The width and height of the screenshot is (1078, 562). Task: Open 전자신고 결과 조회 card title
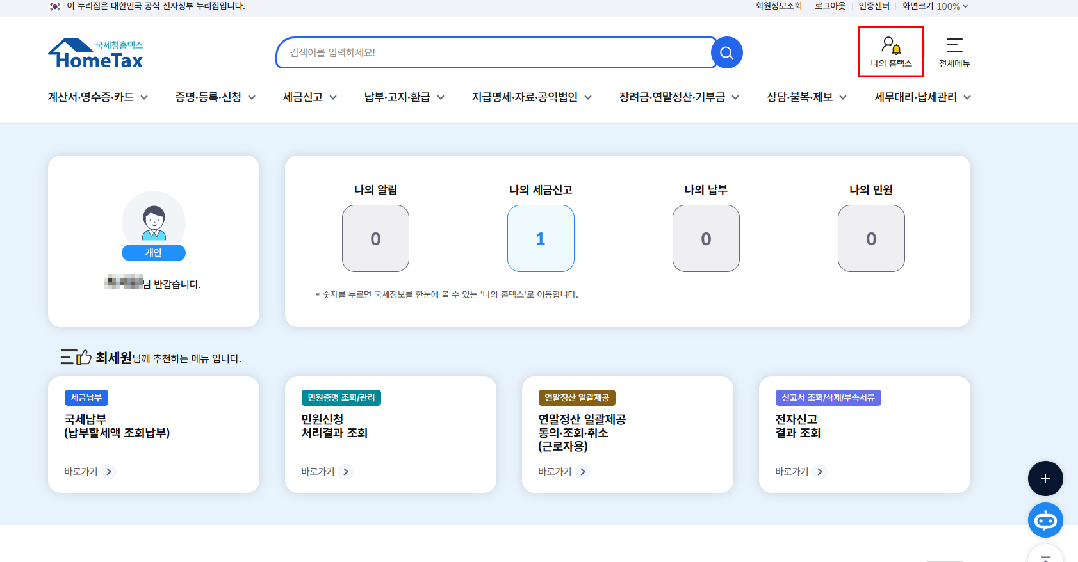(x=798, y=426)
